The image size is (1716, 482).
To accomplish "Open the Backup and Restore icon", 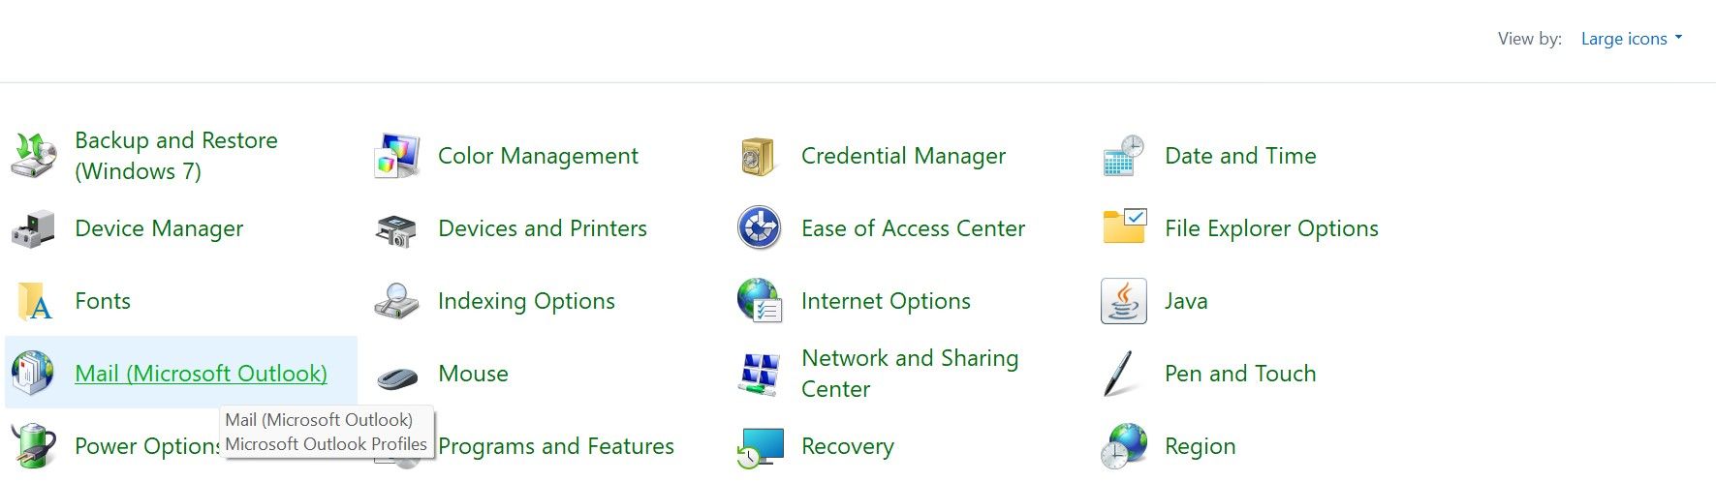I will (x=33, y=156).
